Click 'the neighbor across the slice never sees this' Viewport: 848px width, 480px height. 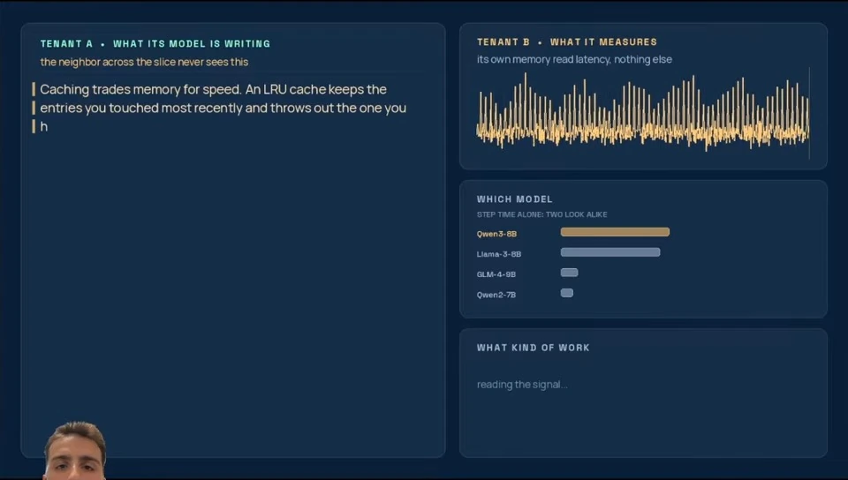[x=144, y=62]
